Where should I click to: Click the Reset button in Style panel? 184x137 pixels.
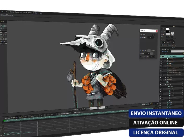pyautogui.click(x=173, y=42)
